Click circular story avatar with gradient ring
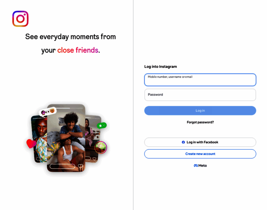 click(x=100, y=147)
